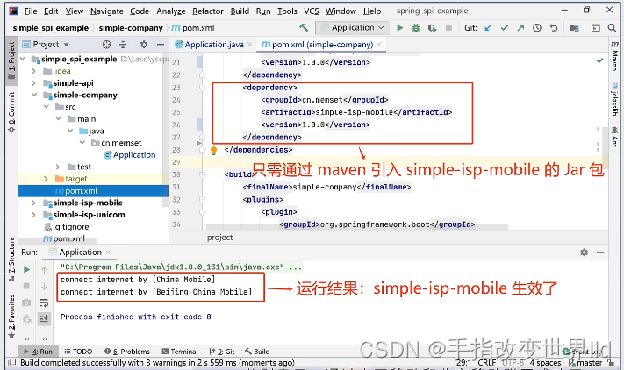Click master branch in status bar

pos(585,363)
